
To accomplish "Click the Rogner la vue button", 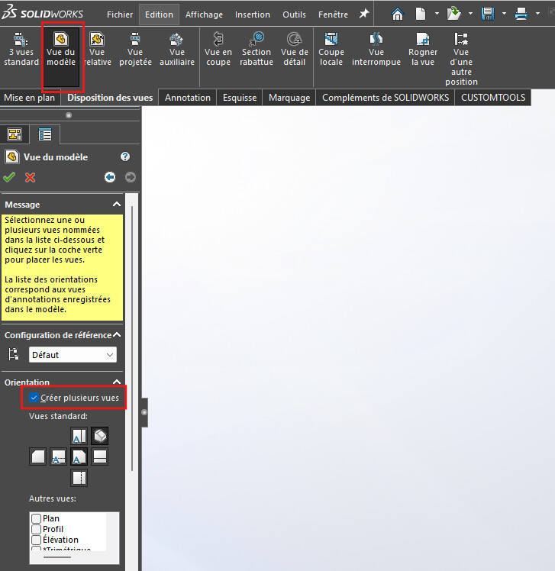I will 422,50.
